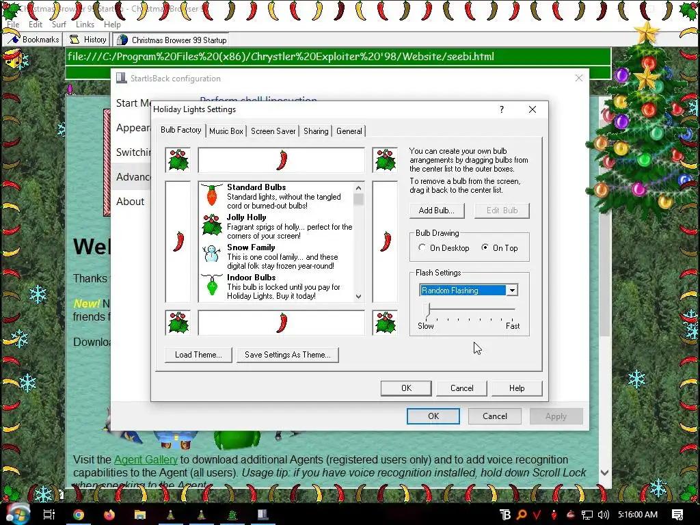This screenshot has width=700, height=525.
Task: Click the chili pepper in the bottom edge box
Action: click(x=282, y=323)
